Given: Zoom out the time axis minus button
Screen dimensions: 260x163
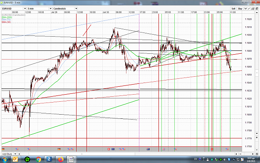Looking at the screenshot, I should [x=240, y=154].
